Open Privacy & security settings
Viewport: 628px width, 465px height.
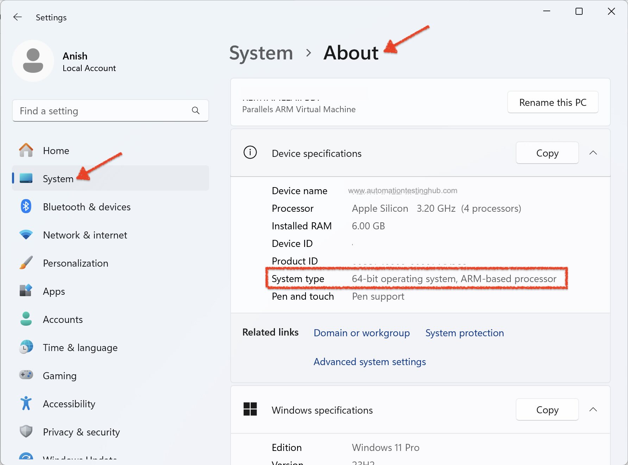[x=81, y=432]
